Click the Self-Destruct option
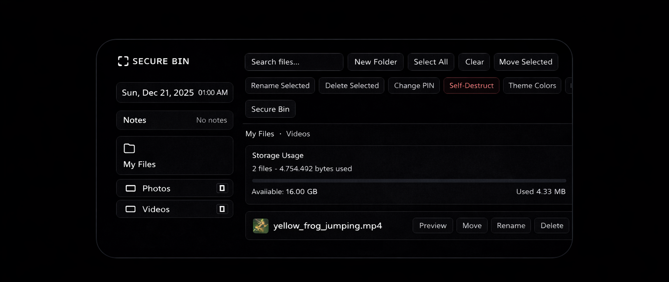This screenshot has width=669, height=282. (x=471, y=86)
